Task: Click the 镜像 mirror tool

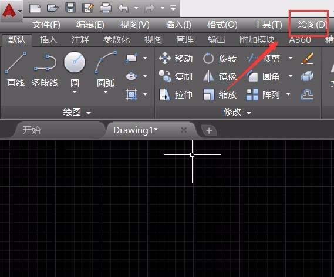Action: tap(220, 76)
